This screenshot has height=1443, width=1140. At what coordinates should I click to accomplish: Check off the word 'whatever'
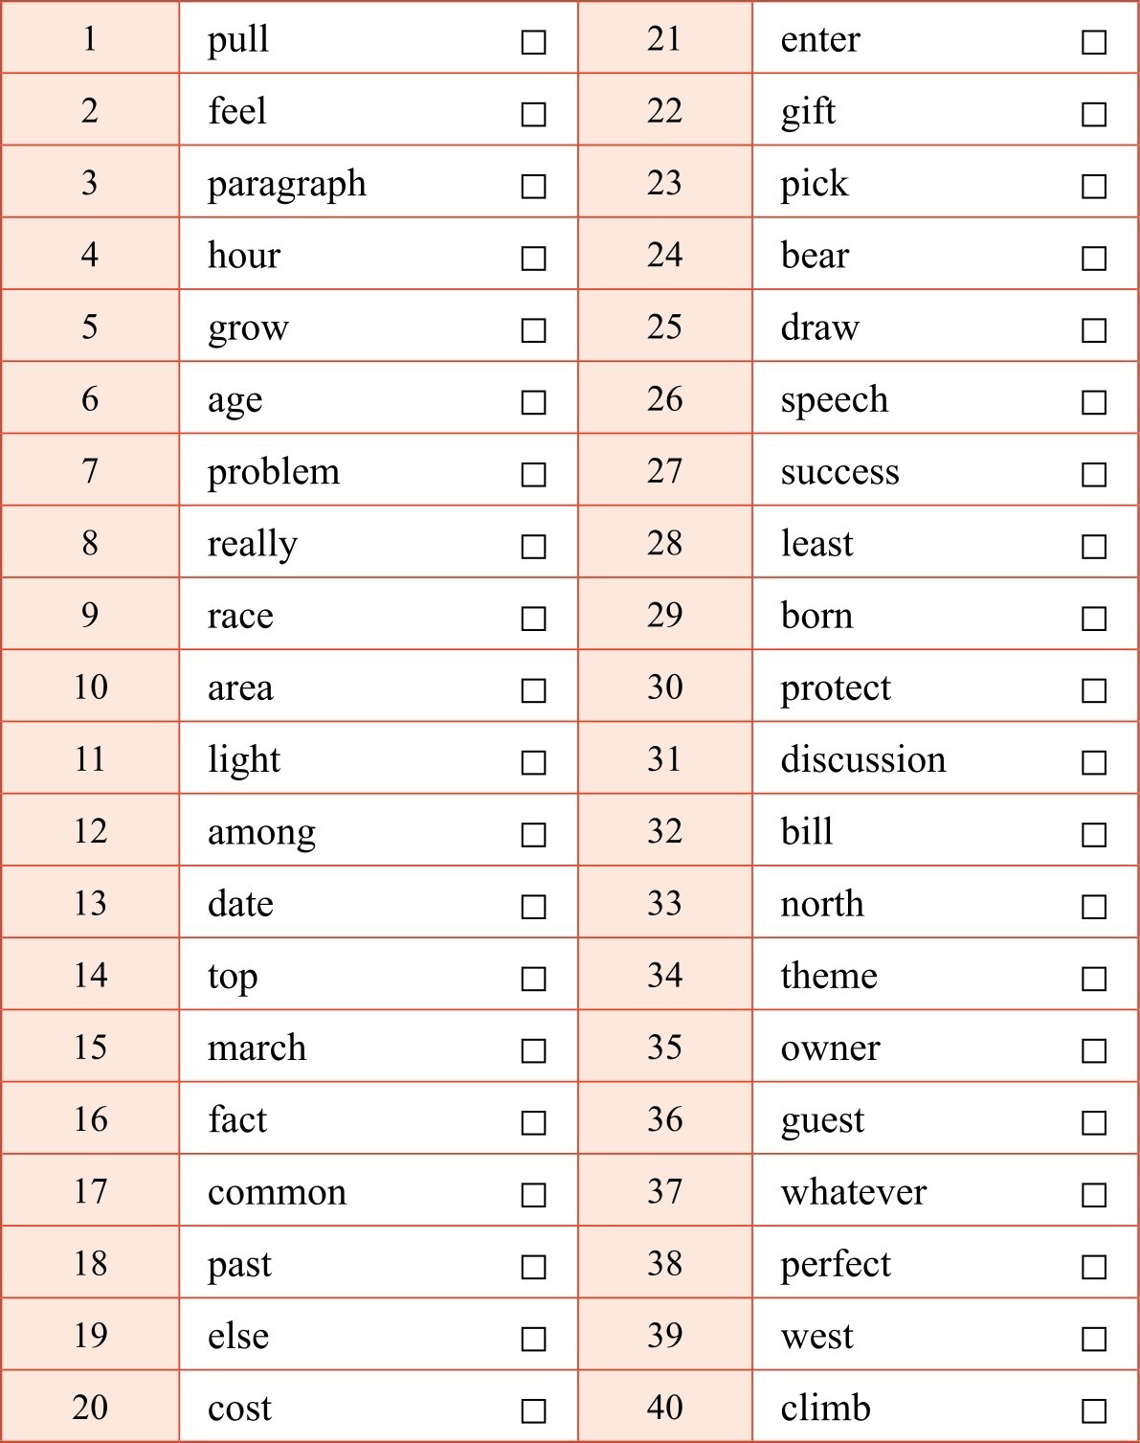tap(1093, 1195)
